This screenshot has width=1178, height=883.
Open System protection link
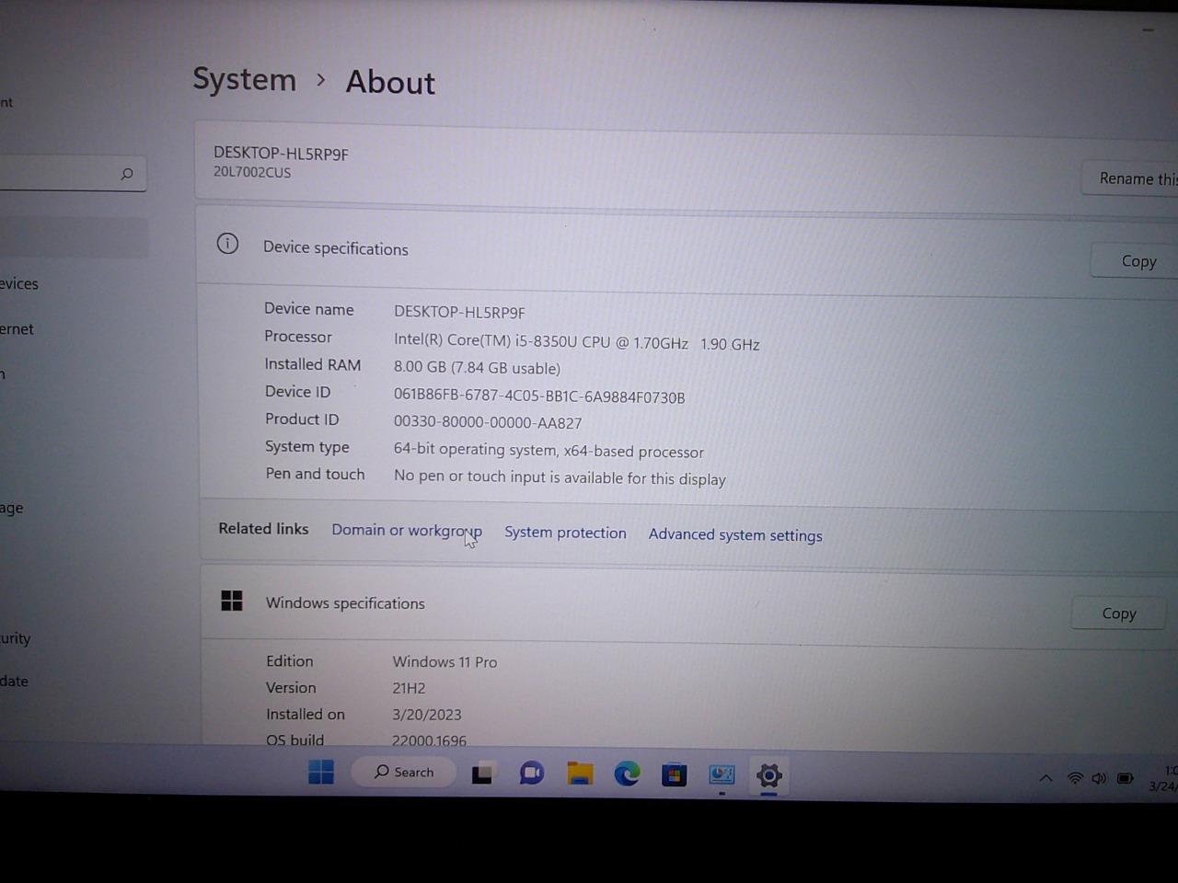pos(565,533)
